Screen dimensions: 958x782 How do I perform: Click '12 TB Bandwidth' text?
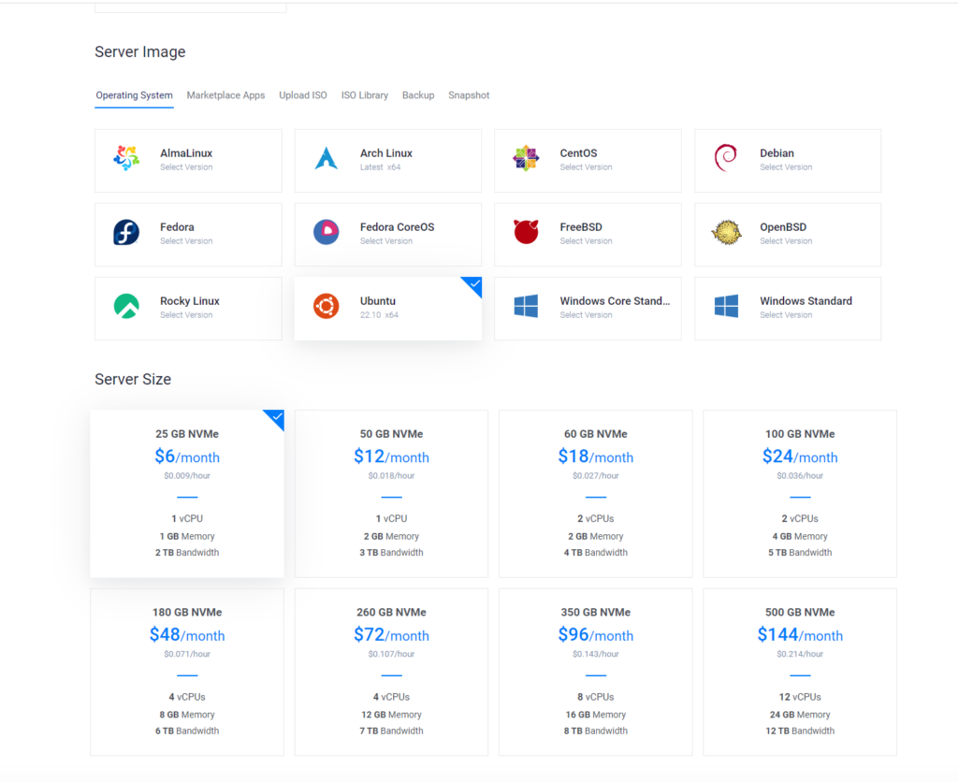click(800, 731)
